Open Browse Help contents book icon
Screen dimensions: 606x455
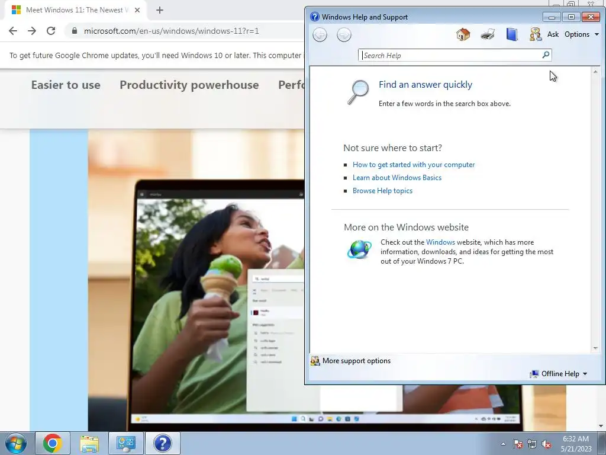click(x=512, y=34)
